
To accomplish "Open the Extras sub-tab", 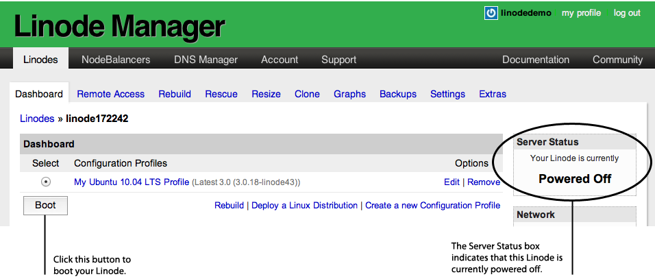I will tap(493, 94).
